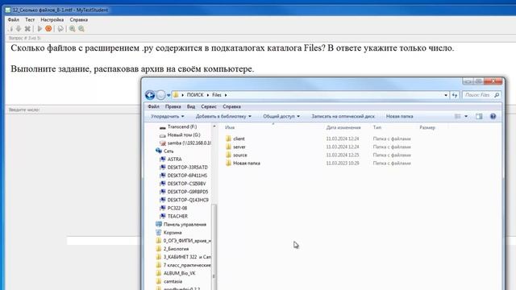Open the view options dropdown arrow
Viewport: 516px width, 290px height.
[x=466, y=116]
